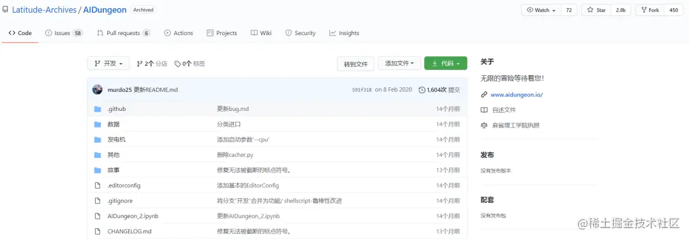Open the 分类进口 commit message

click(x=229, y=124)
